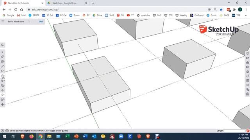Expand the hidden bookmarks overflow chevron
Screen dimensions: 250x140
[246, 15]
